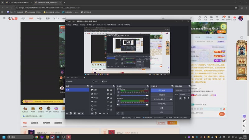Mute the 桌面音频 speaker icon
The height and width of the screenshot is (140, 249).
point(118,105)
